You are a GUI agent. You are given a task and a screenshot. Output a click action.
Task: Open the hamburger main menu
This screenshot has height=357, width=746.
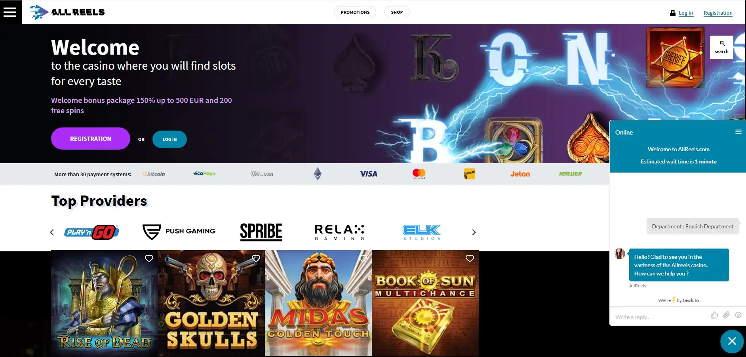(10, 12)
